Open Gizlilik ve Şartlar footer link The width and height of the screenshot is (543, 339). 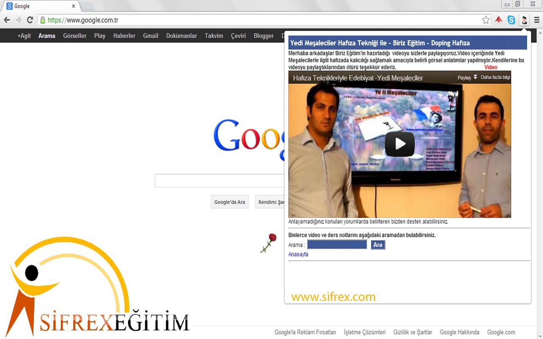tap(413, 332)
